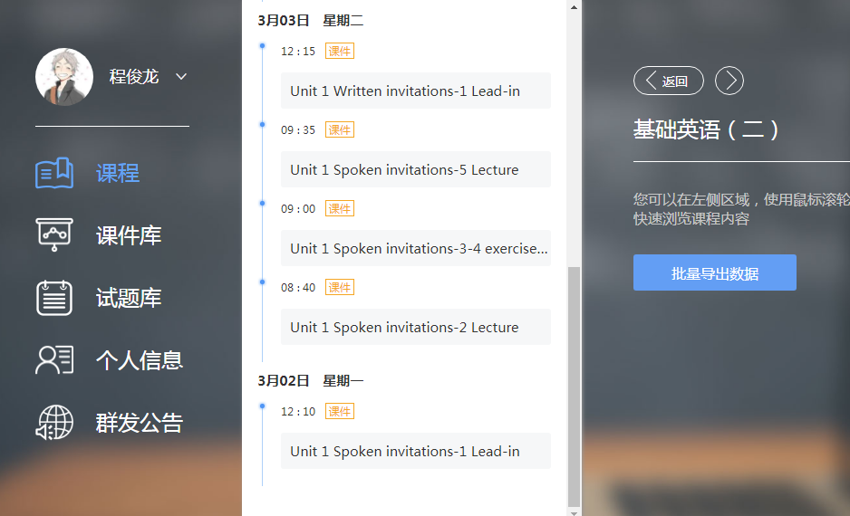Open Unit 1 Written invitations-1 Lead-in
This screenshot has height=516, width=850.
point(416,91)
